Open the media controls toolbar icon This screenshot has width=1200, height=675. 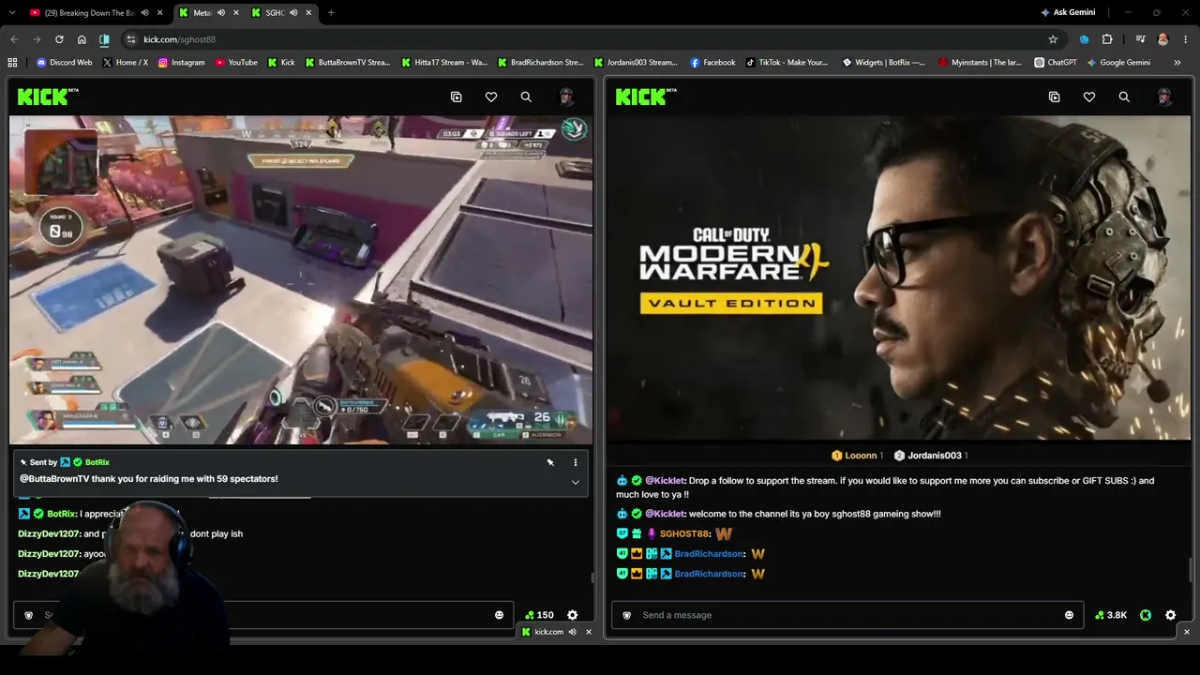point(1140,39)
